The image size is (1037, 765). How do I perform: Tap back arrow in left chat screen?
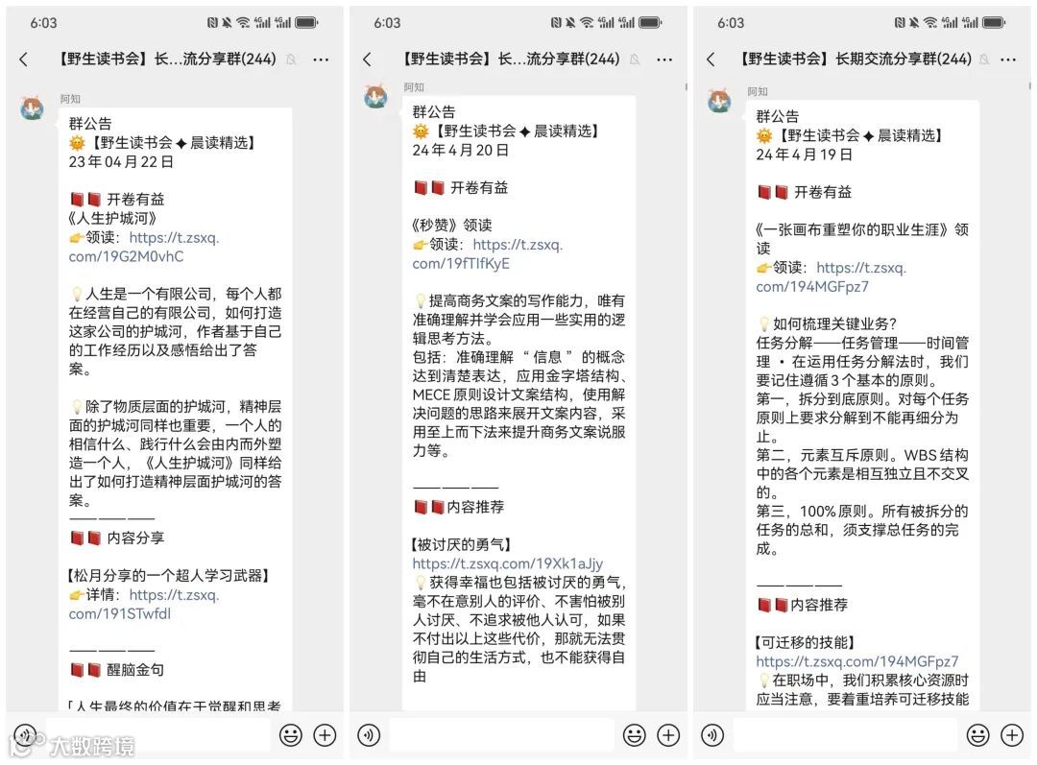click(x=24, y=60)
